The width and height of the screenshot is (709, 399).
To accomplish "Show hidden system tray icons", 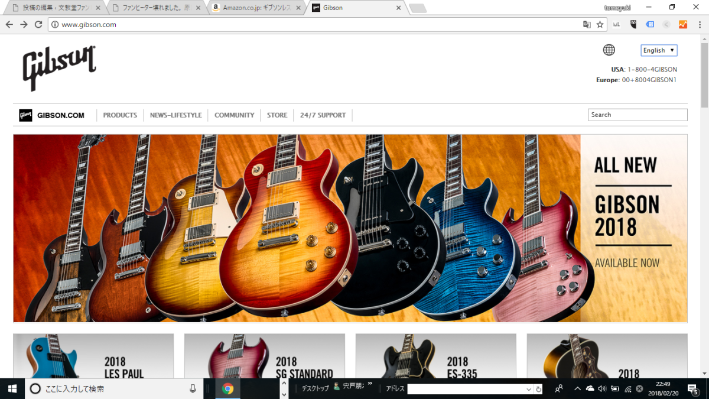I will click(577, 388).
